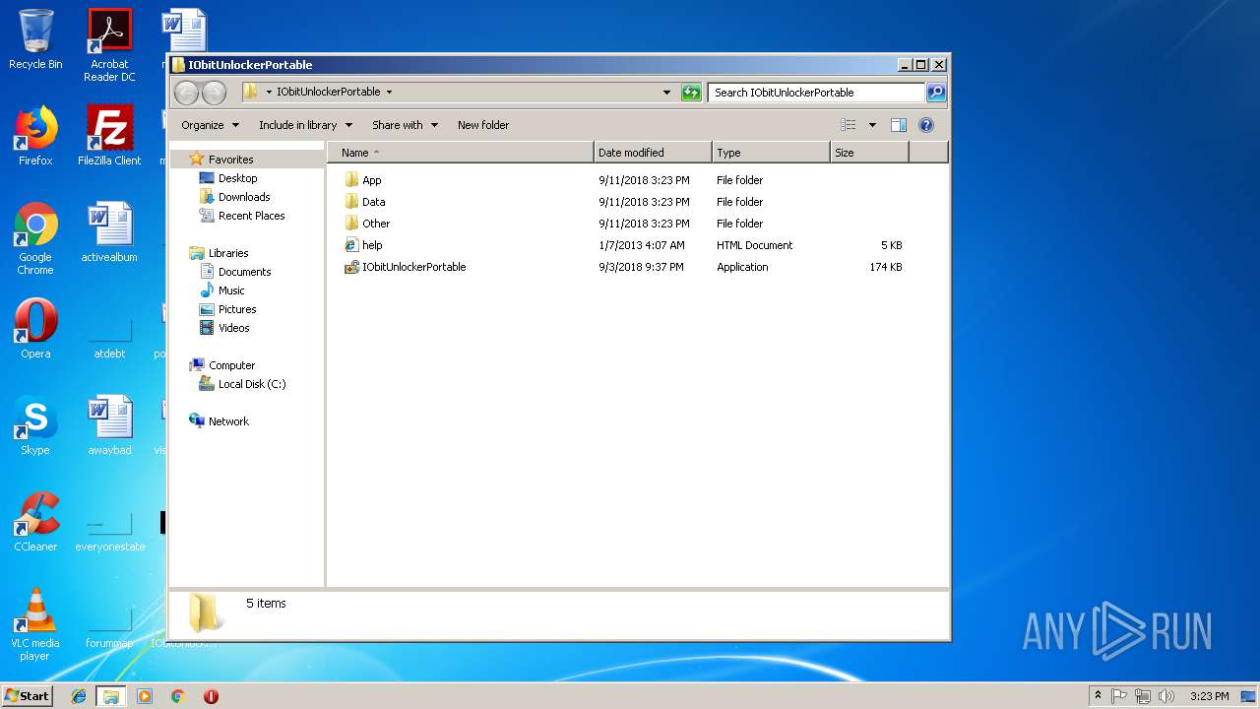This screenshot has width=1260, height=709.
Task: Open the Start menu
Action: [27, 696]
